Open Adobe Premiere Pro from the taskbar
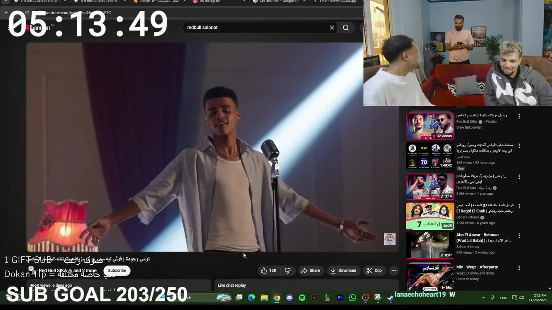This screenshot has width=552, height=310. coord(340,298)
